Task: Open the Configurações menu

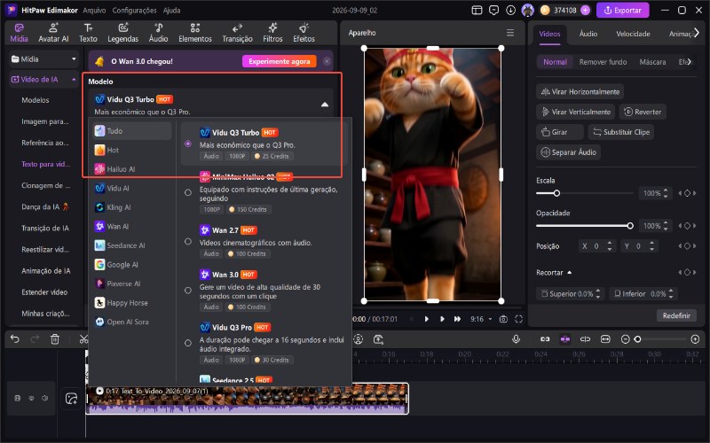Action: [135, 10]
